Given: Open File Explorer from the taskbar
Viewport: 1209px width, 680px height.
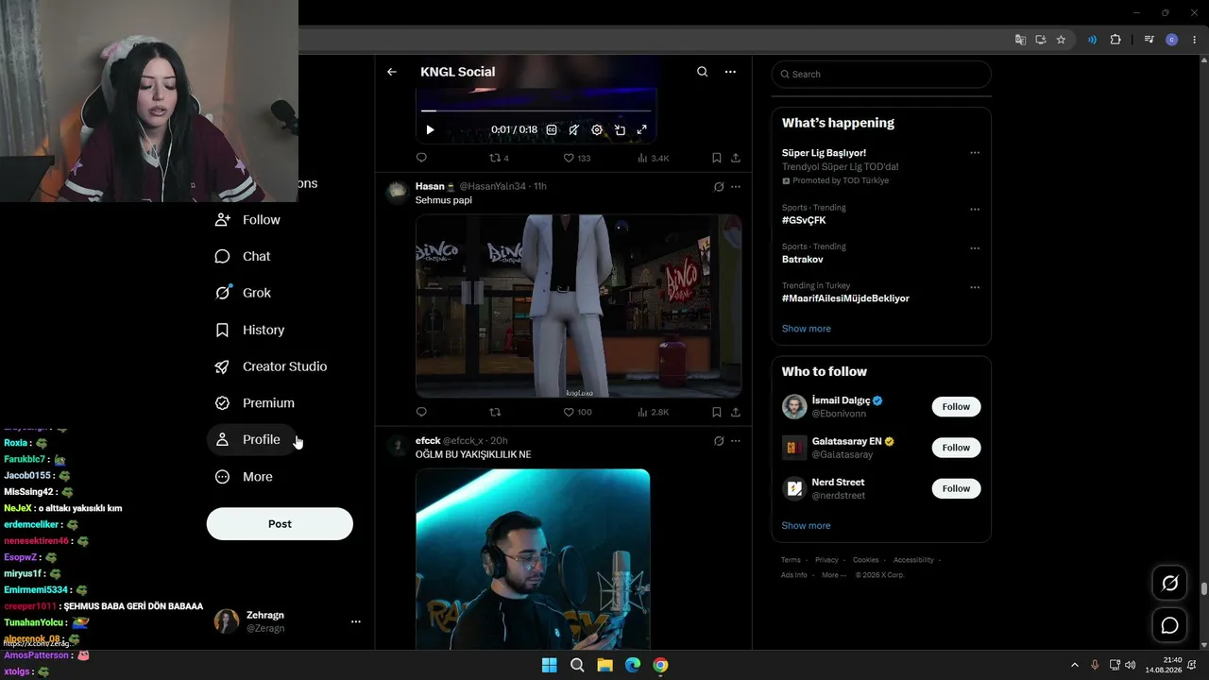Looking at the screenshot, I should [x=604, y=665].
